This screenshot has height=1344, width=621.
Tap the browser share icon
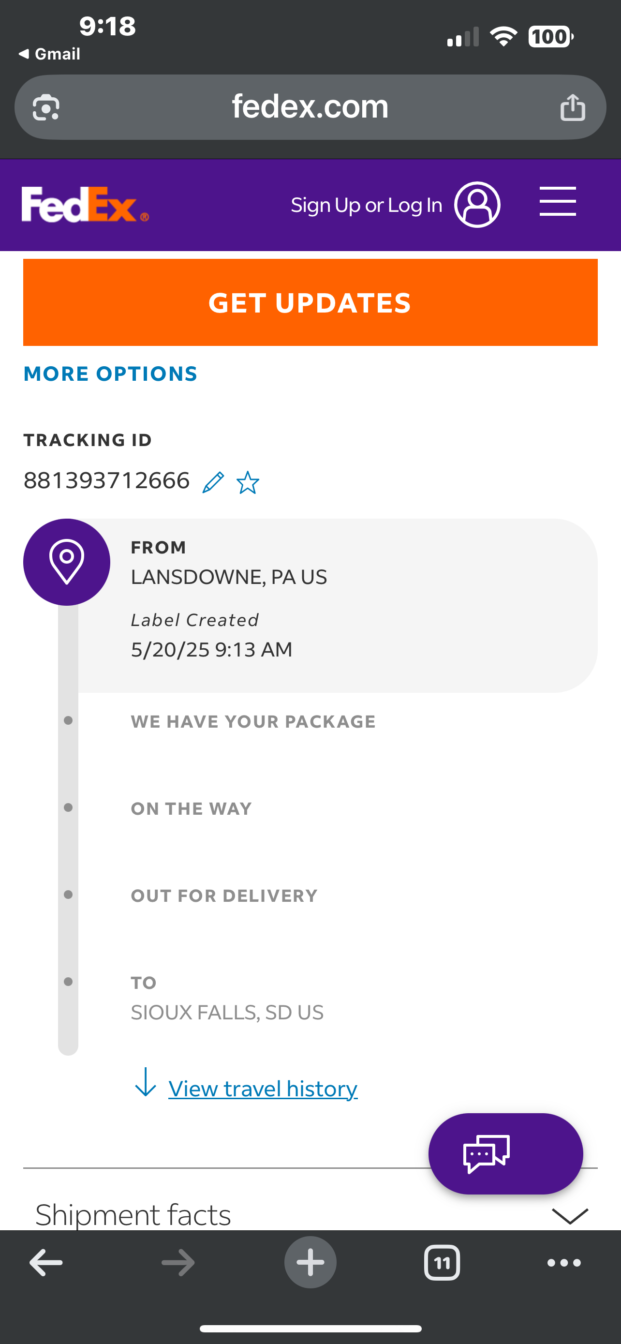tap(572, 107)
